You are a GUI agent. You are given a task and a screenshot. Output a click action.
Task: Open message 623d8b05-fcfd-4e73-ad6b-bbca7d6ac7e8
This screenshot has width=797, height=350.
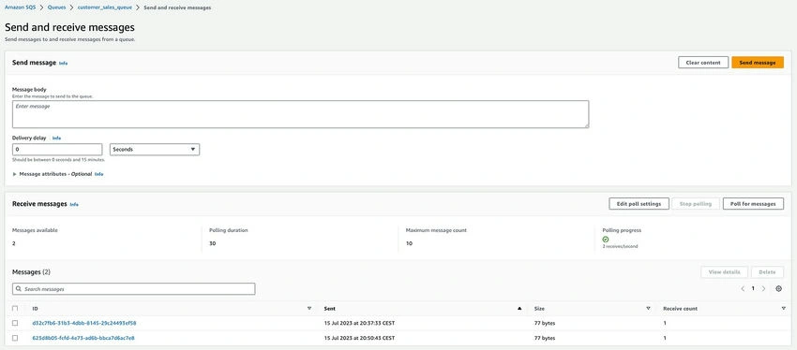click(83, 338)
